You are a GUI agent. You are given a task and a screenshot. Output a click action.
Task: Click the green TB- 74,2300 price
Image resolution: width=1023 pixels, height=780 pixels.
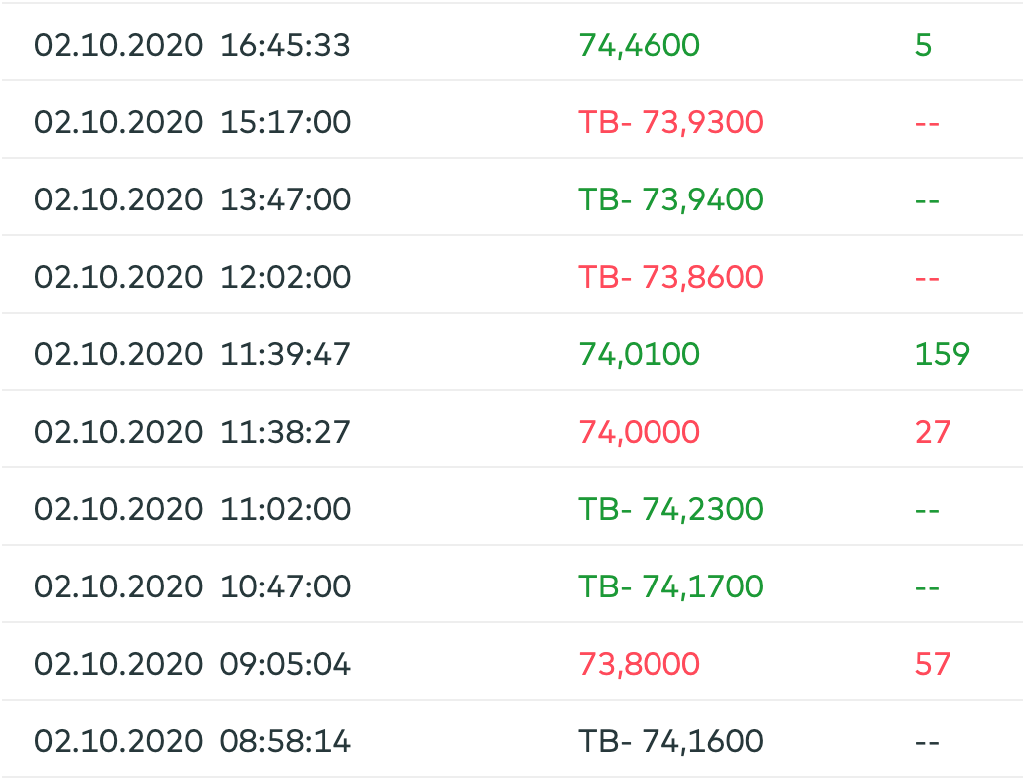click(670, 509)
